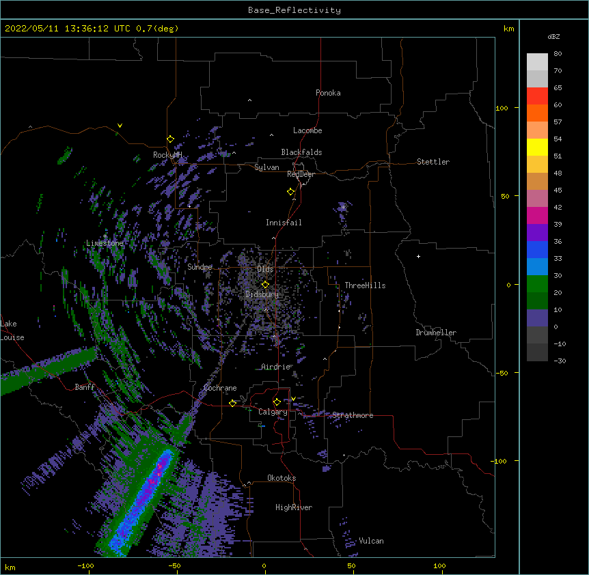Click the yellow V marker in the upper-left map area
The height and width of the screenshot is (575, 589).
pos(120,126)
